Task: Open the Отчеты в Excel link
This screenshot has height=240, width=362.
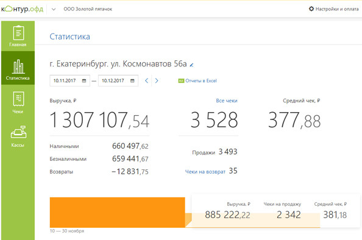Action: pyautogui.click(x=201, y=81)
